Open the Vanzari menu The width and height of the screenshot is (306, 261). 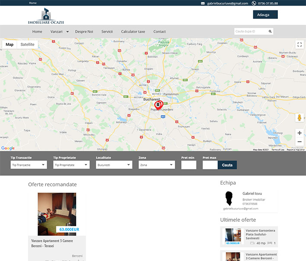[56, 32]
